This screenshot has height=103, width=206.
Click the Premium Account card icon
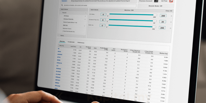156,1
